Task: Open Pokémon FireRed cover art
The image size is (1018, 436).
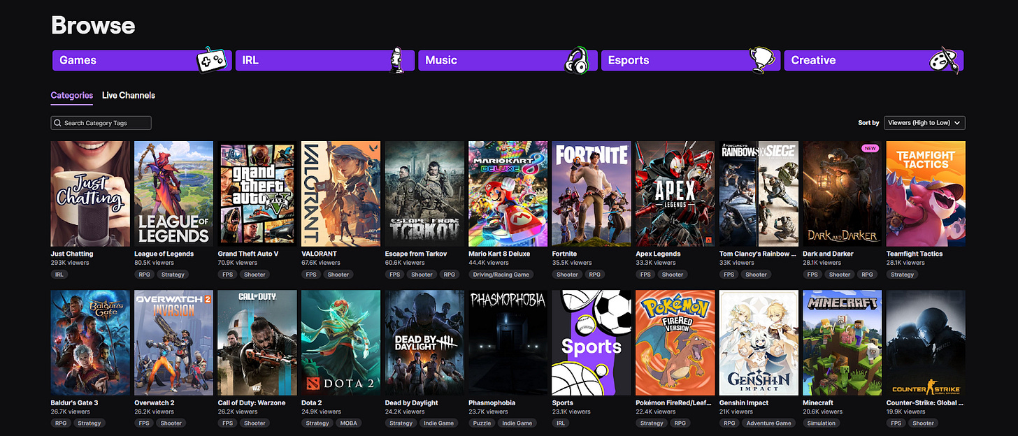Action: click(x=675, y=342)
